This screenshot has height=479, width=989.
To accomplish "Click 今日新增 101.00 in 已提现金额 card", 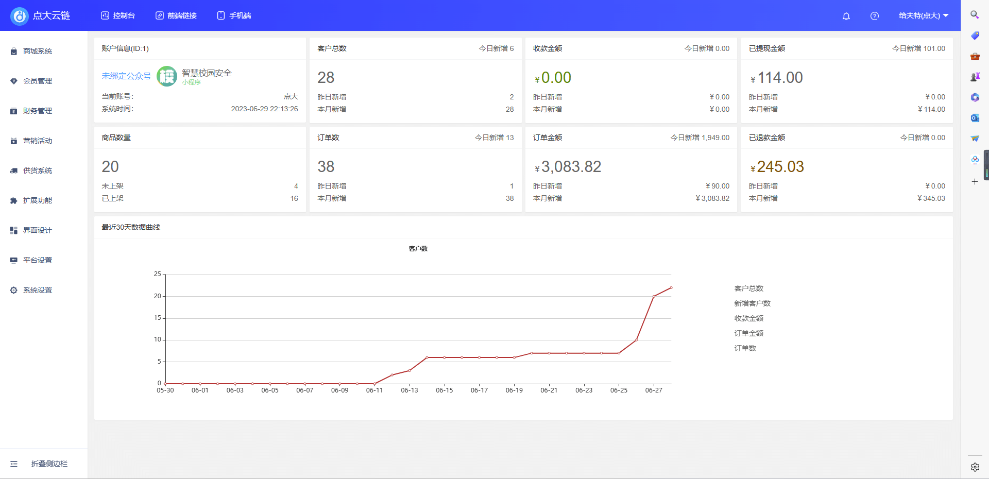I will pos(919,48).
